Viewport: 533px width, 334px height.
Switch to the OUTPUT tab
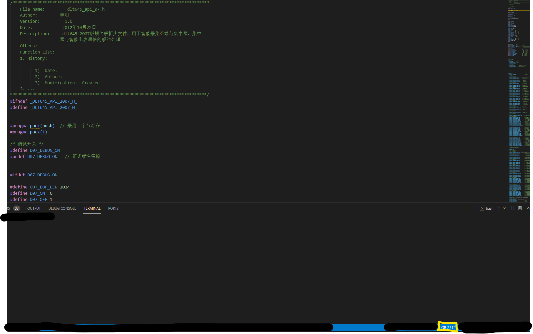coord(34,208)
